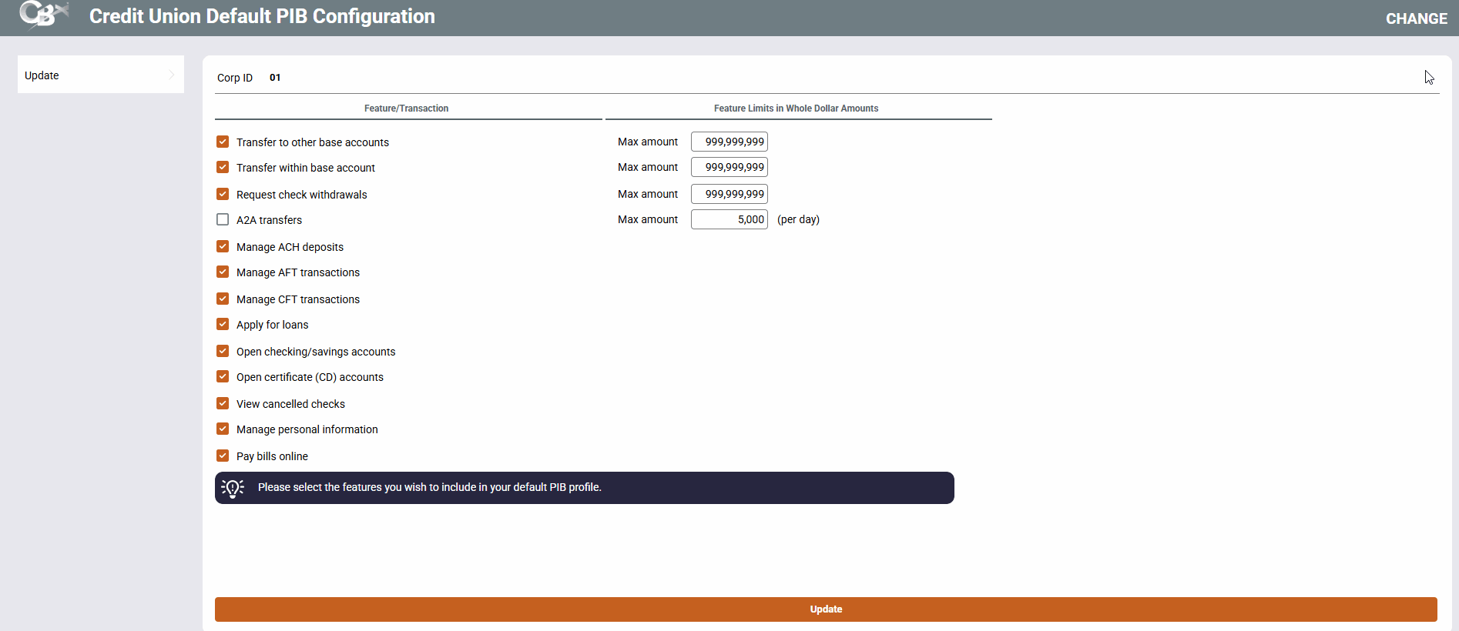
Task: Click the CHANGE label in header
Action: pos(1416,18)
